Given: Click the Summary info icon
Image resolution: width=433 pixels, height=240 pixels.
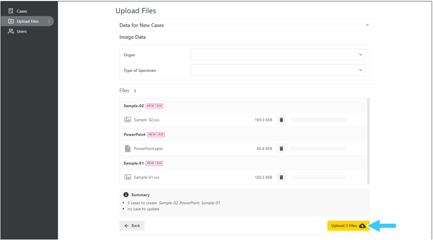Looking at the screenshot, I should (x=126, y=195).
